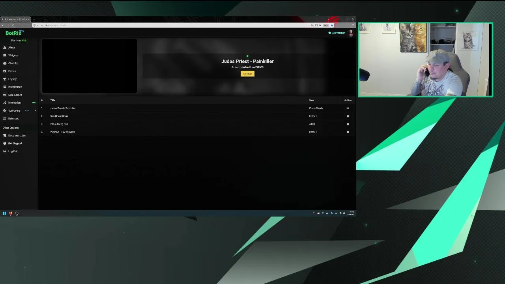
Task: Click the Integrations icon in the sidebar
Action: click(x=4, y=87)
